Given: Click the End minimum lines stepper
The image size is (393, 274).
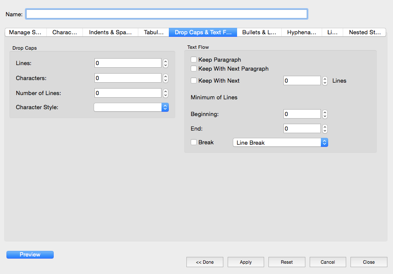Looking at the screenshot, I should tap(325, 129).
